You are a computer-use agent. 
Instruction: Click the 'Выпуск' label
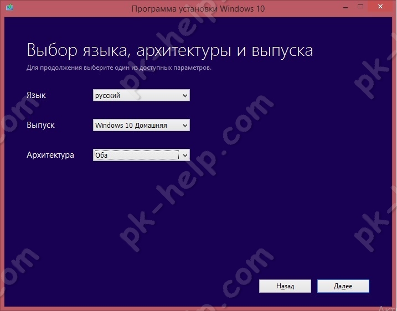tap(40, 125)
